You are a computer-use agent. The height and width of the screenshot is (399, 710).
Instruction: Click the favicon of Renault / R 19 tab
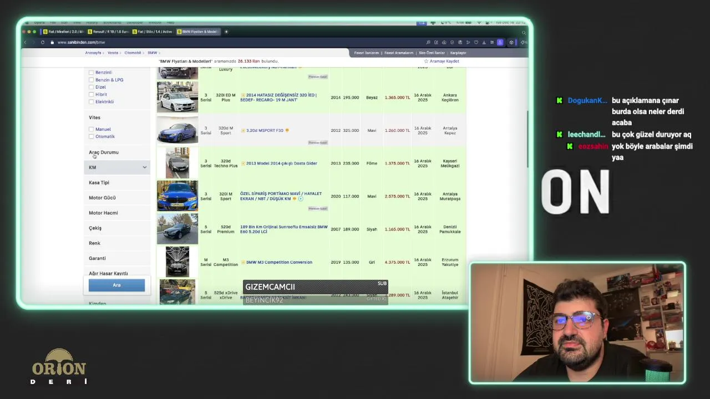pos(90,32)
